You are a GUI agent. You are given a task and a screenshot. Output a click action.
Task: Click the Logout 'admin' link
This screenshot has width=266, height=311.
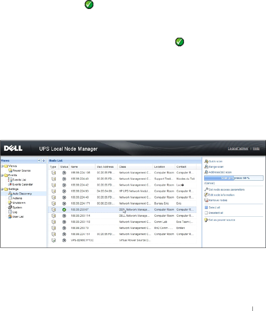coord(238,148)
